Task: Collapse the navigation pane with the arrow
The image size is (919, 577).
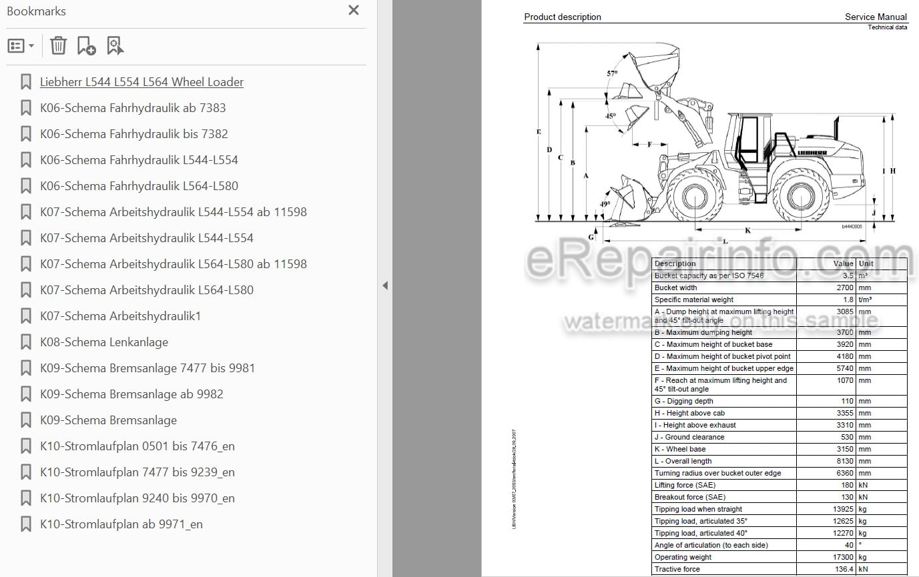Action: 384,285
